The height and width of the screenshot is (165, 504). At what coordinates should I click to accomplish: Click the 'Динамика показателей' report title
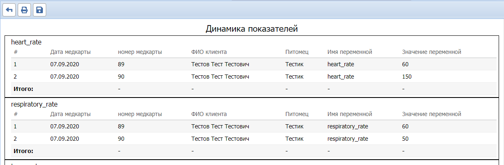pyautogui.click(x=252, y=29)
